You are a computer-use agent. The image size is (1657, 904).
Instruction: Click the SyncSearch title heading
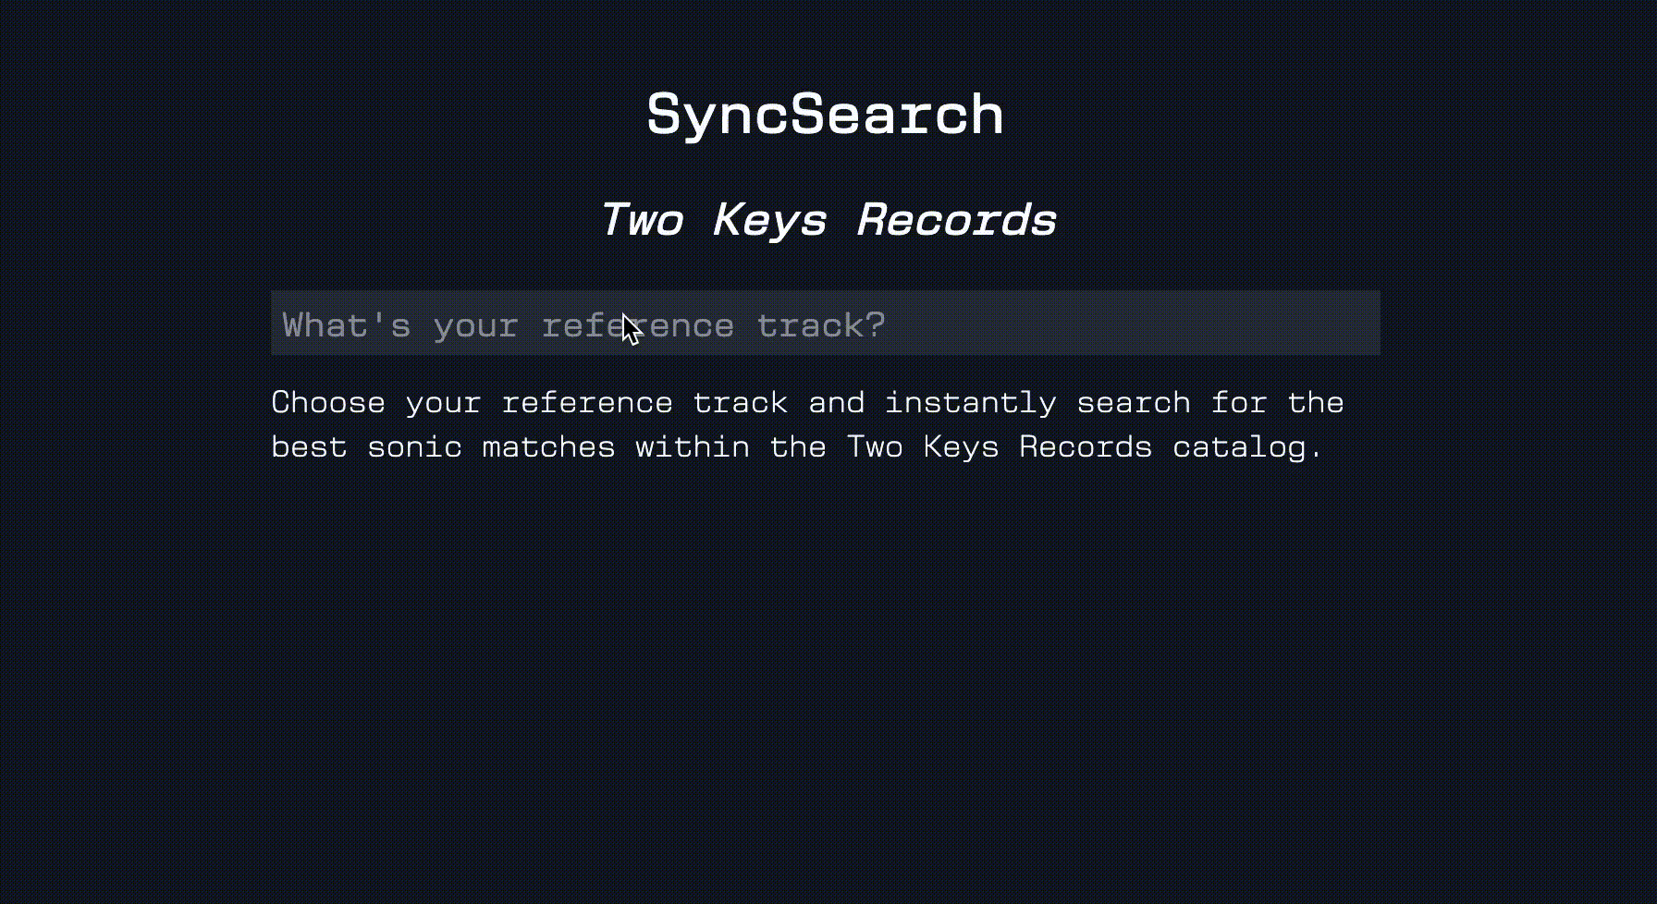point(825,115)
